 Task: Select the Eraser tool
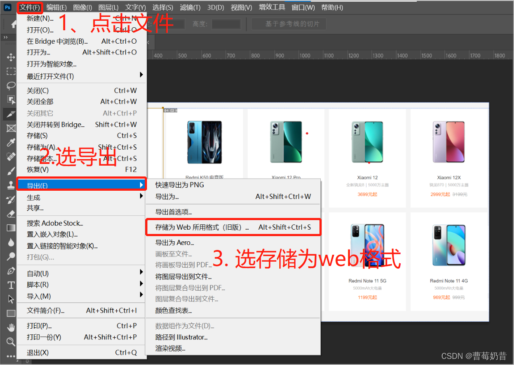pyautogui.click(x=11, y=214)
